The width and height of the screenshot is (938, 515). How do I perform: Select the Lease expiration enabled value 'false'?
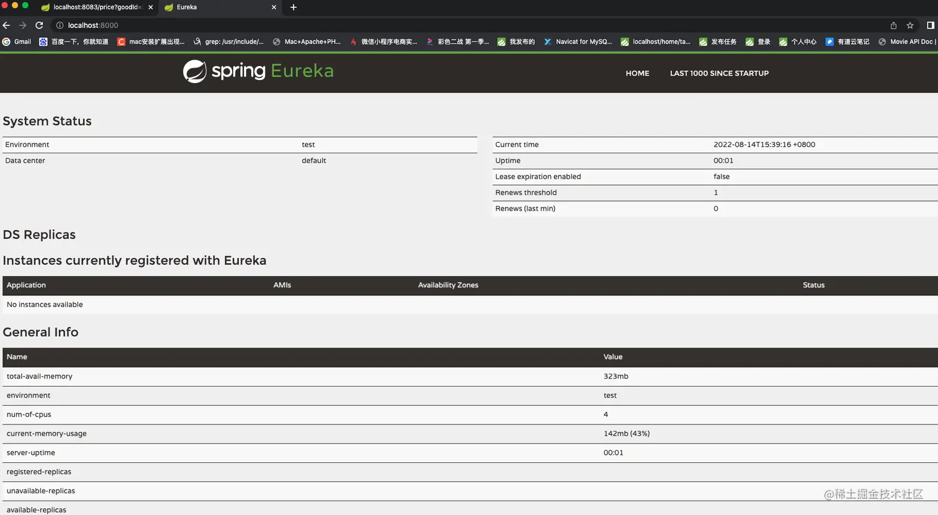click(x=721, y=177)
